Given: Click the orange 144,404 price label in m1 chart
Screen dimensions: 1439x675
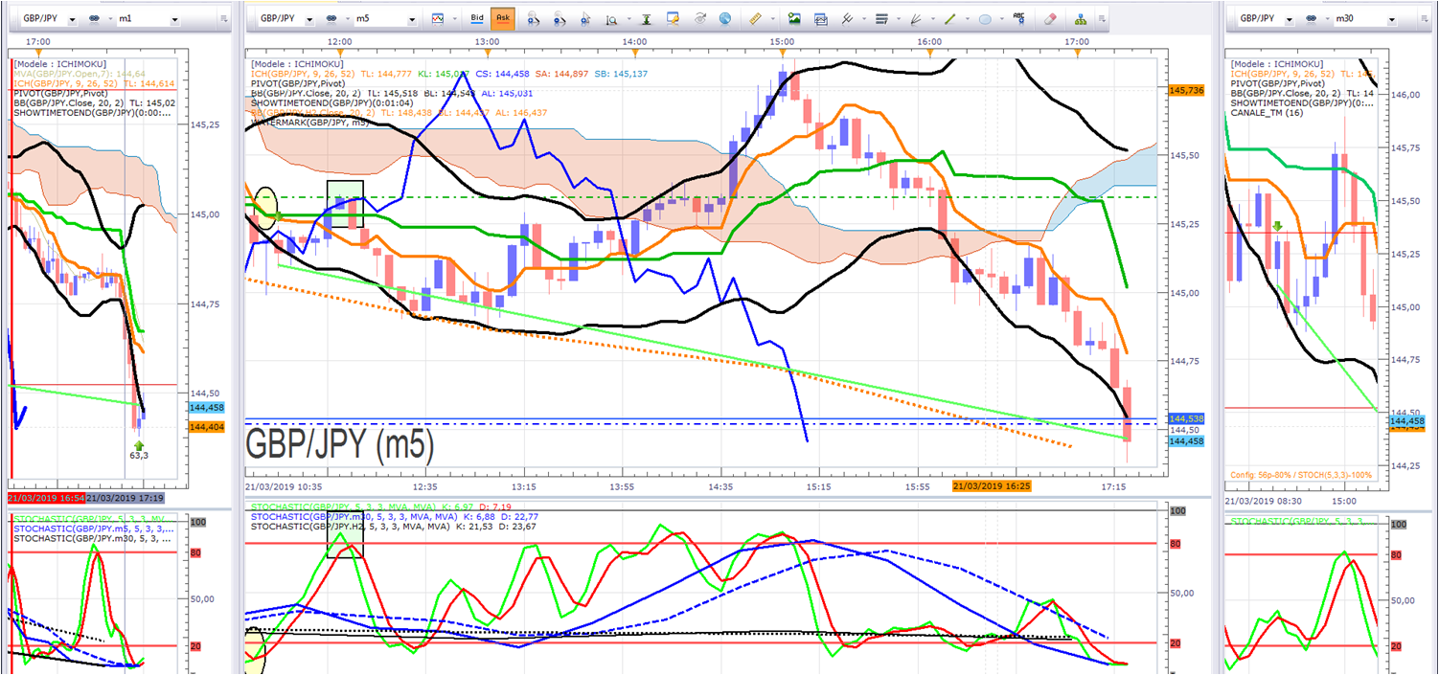Looking at the screenshot, I should (207, 426).
